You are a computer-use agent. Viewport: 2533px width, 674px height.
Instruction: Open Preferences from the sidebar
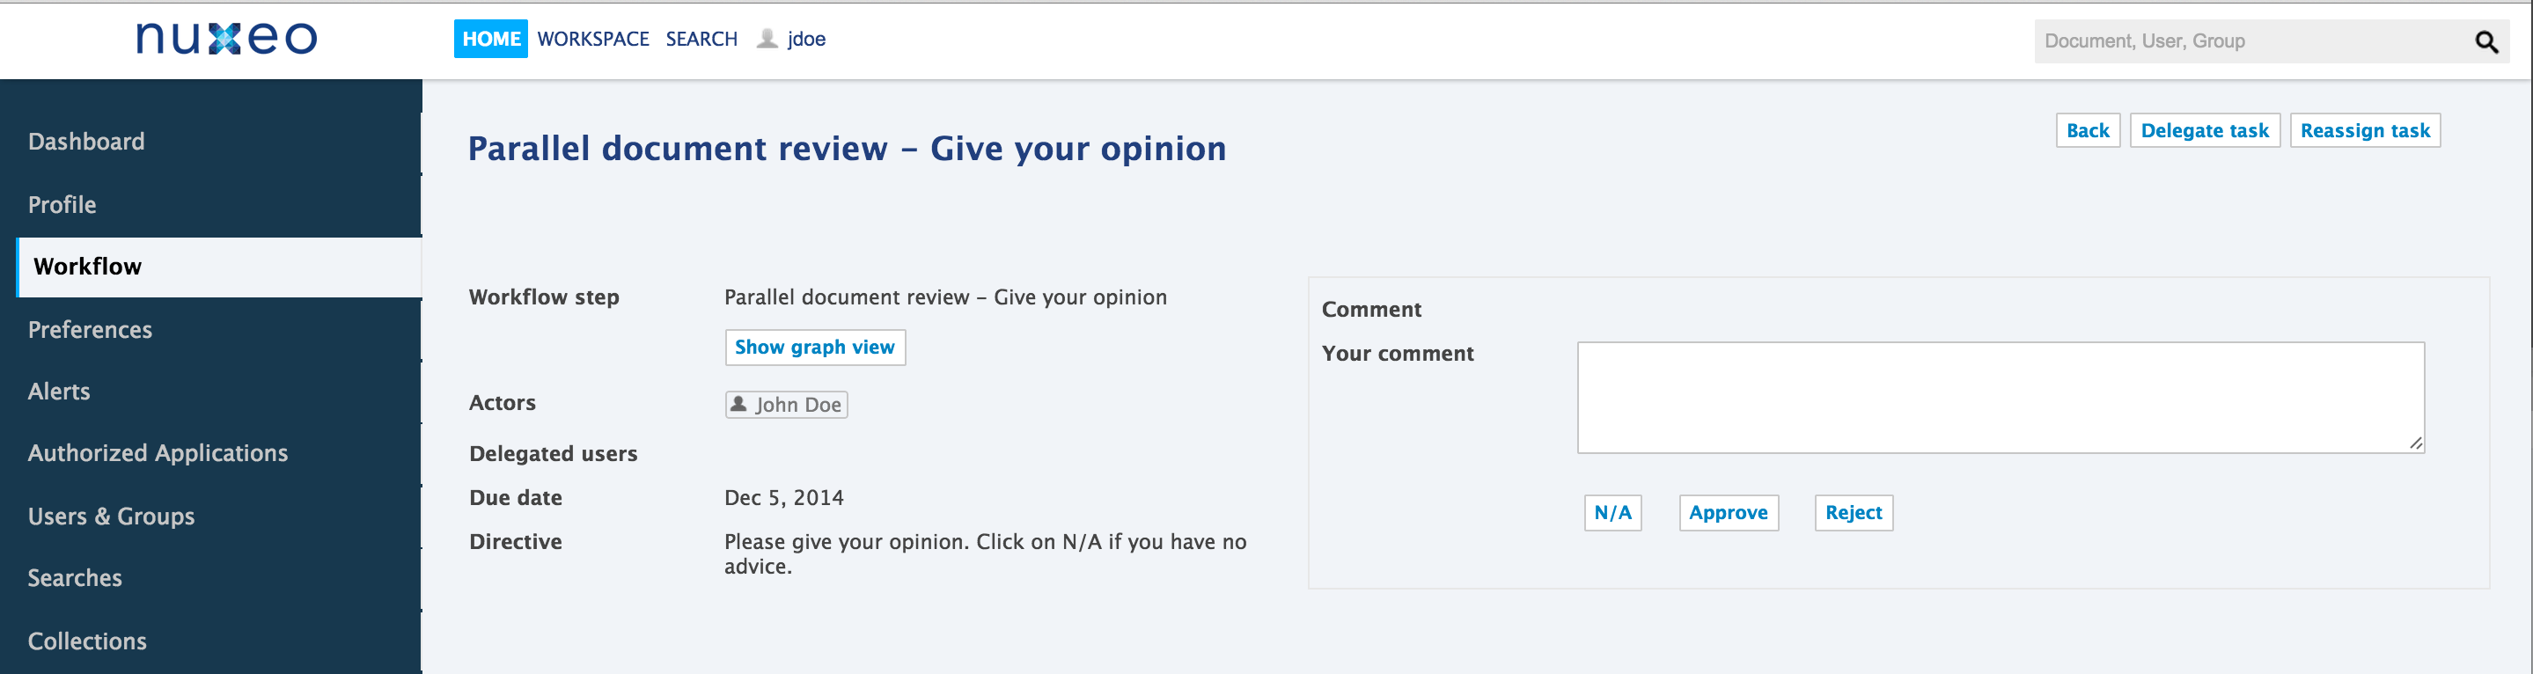(x=90, y=329)
